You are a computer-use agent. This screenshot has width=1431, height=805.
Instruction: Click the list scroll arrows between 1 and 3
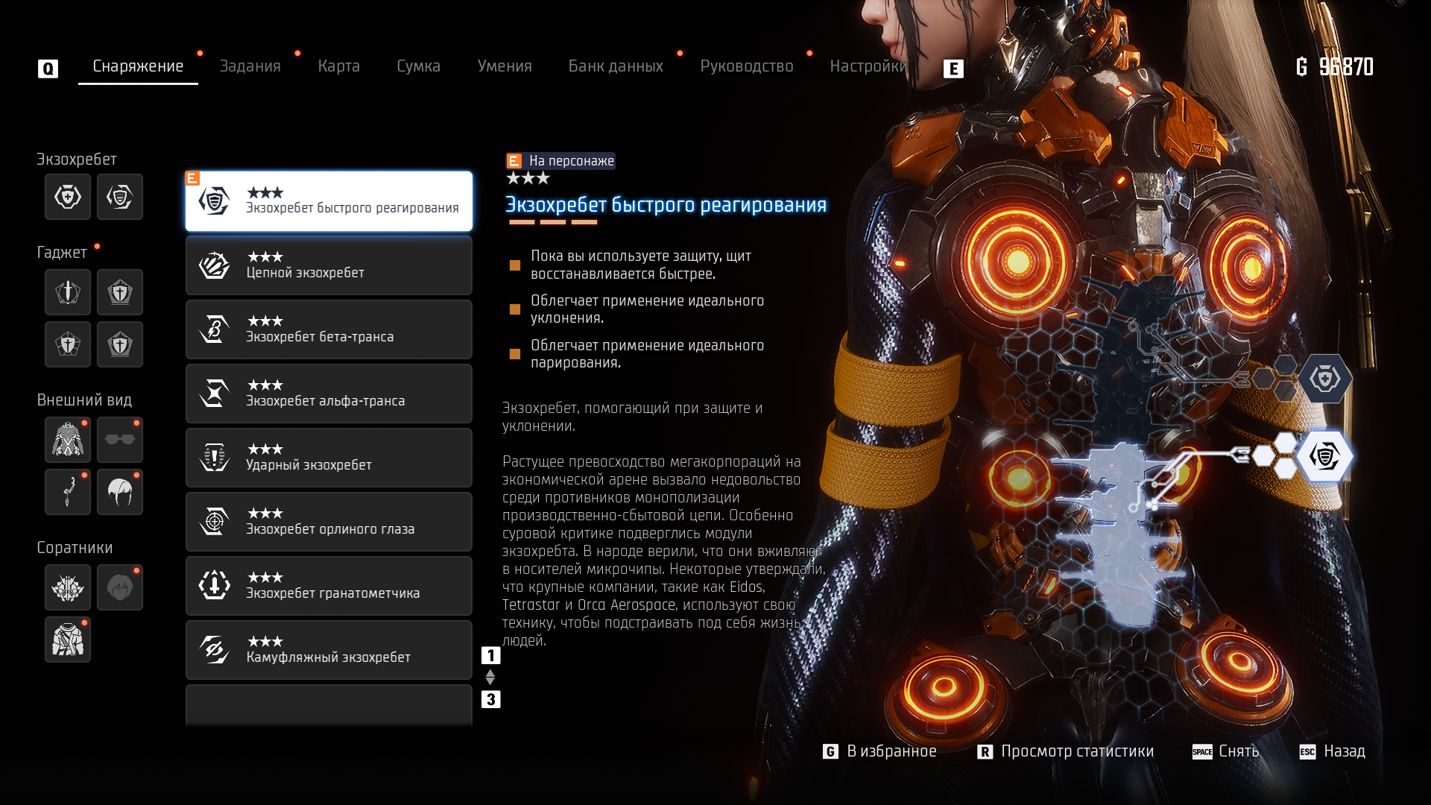point(490,678)
